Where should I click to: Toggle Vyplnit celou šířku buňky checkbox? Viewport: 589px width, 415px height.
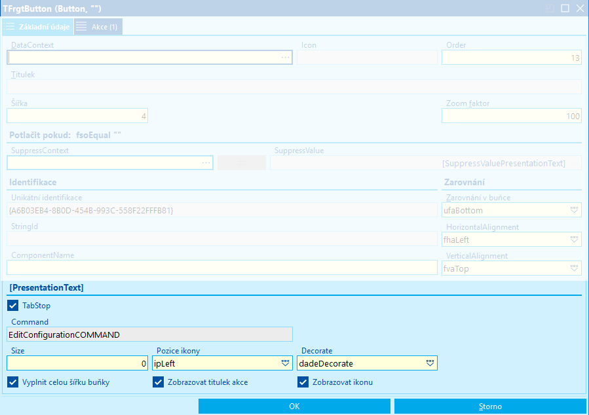click(x=12, y=382)
